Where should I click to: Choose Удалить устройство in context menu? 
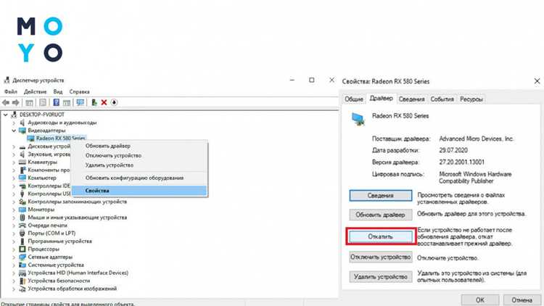pos(139,165)
